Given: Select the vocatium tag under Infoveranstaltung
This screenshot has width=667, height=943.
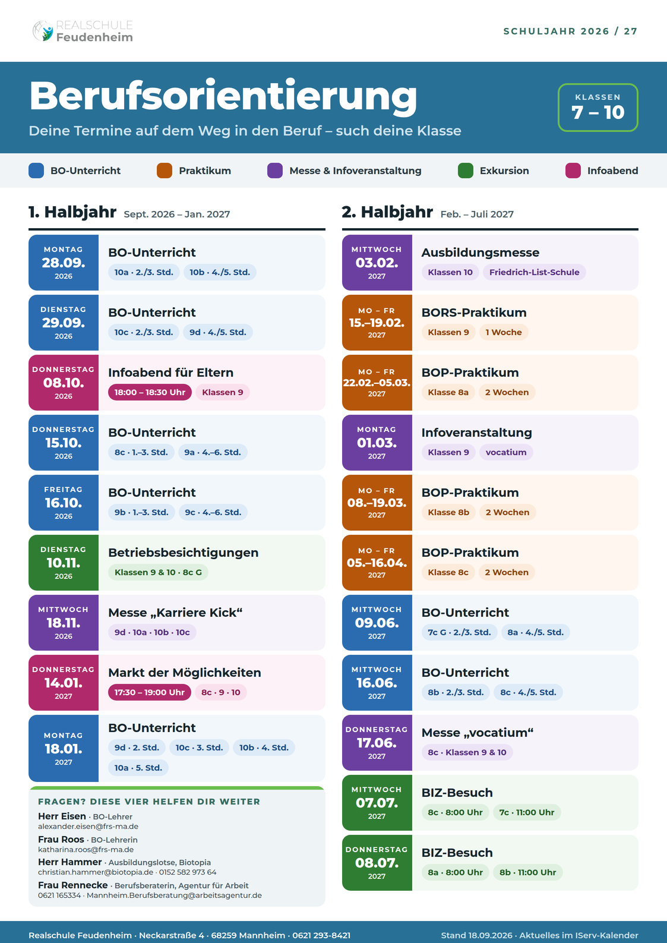Looking at the screenshot, I should [506, 452].
